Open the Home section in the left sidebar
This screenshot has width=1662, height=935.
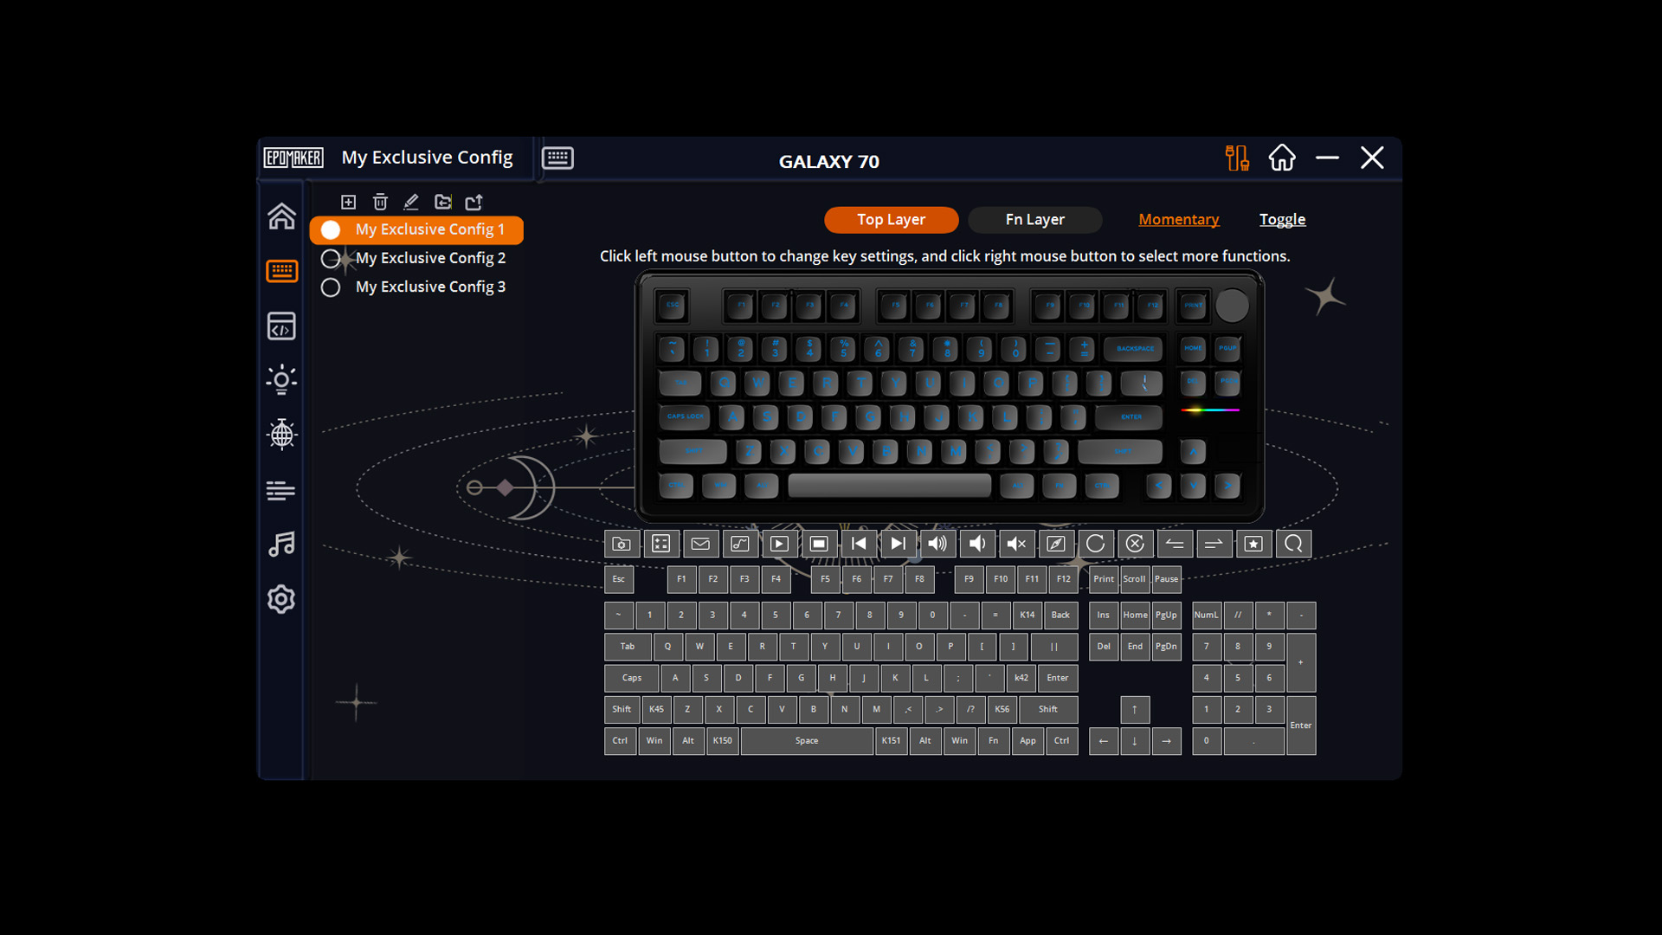281,216
